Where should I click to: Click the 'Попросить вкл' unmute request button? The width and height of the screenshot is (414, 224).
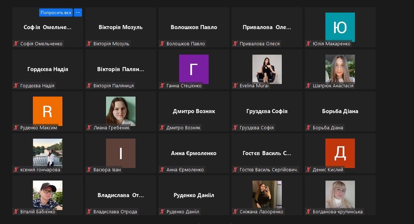[x=55, y=13]
